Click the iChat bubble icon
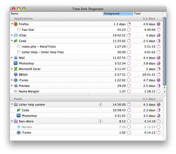This screenshot has height=154, width=176. [16, 35]
